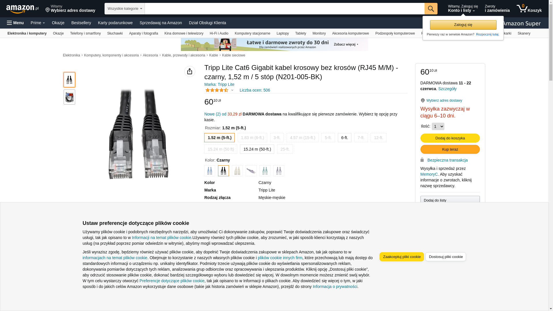Click the search magnifier button
Image resolution: width=553 pixels, height=311 pixels.
pos(431,9)
